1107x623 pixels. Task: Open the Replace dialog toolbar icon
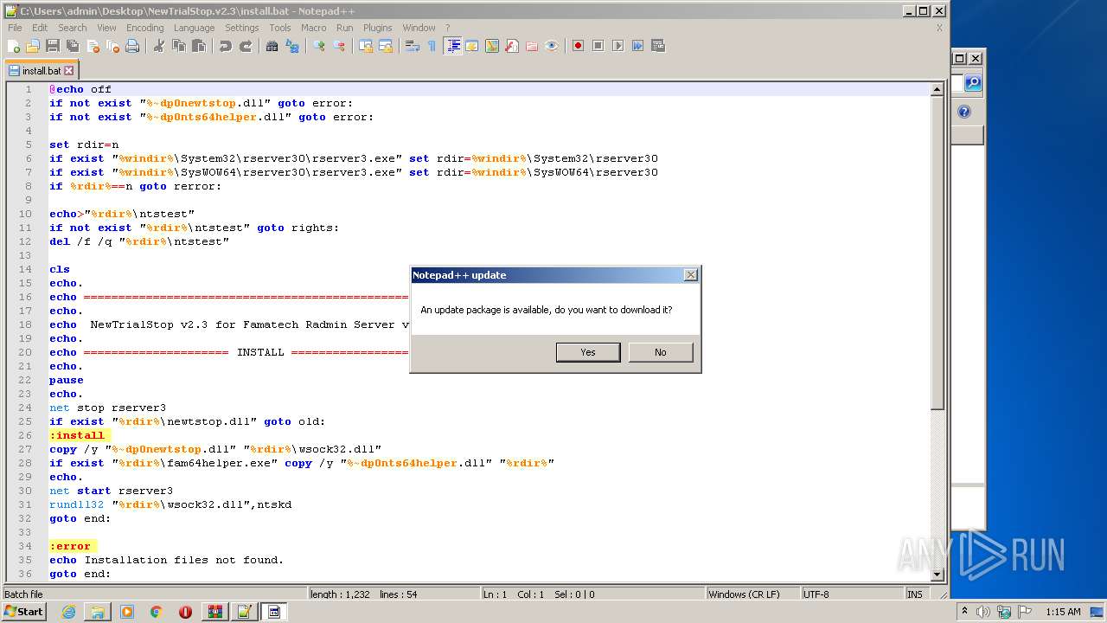[292, 46]
